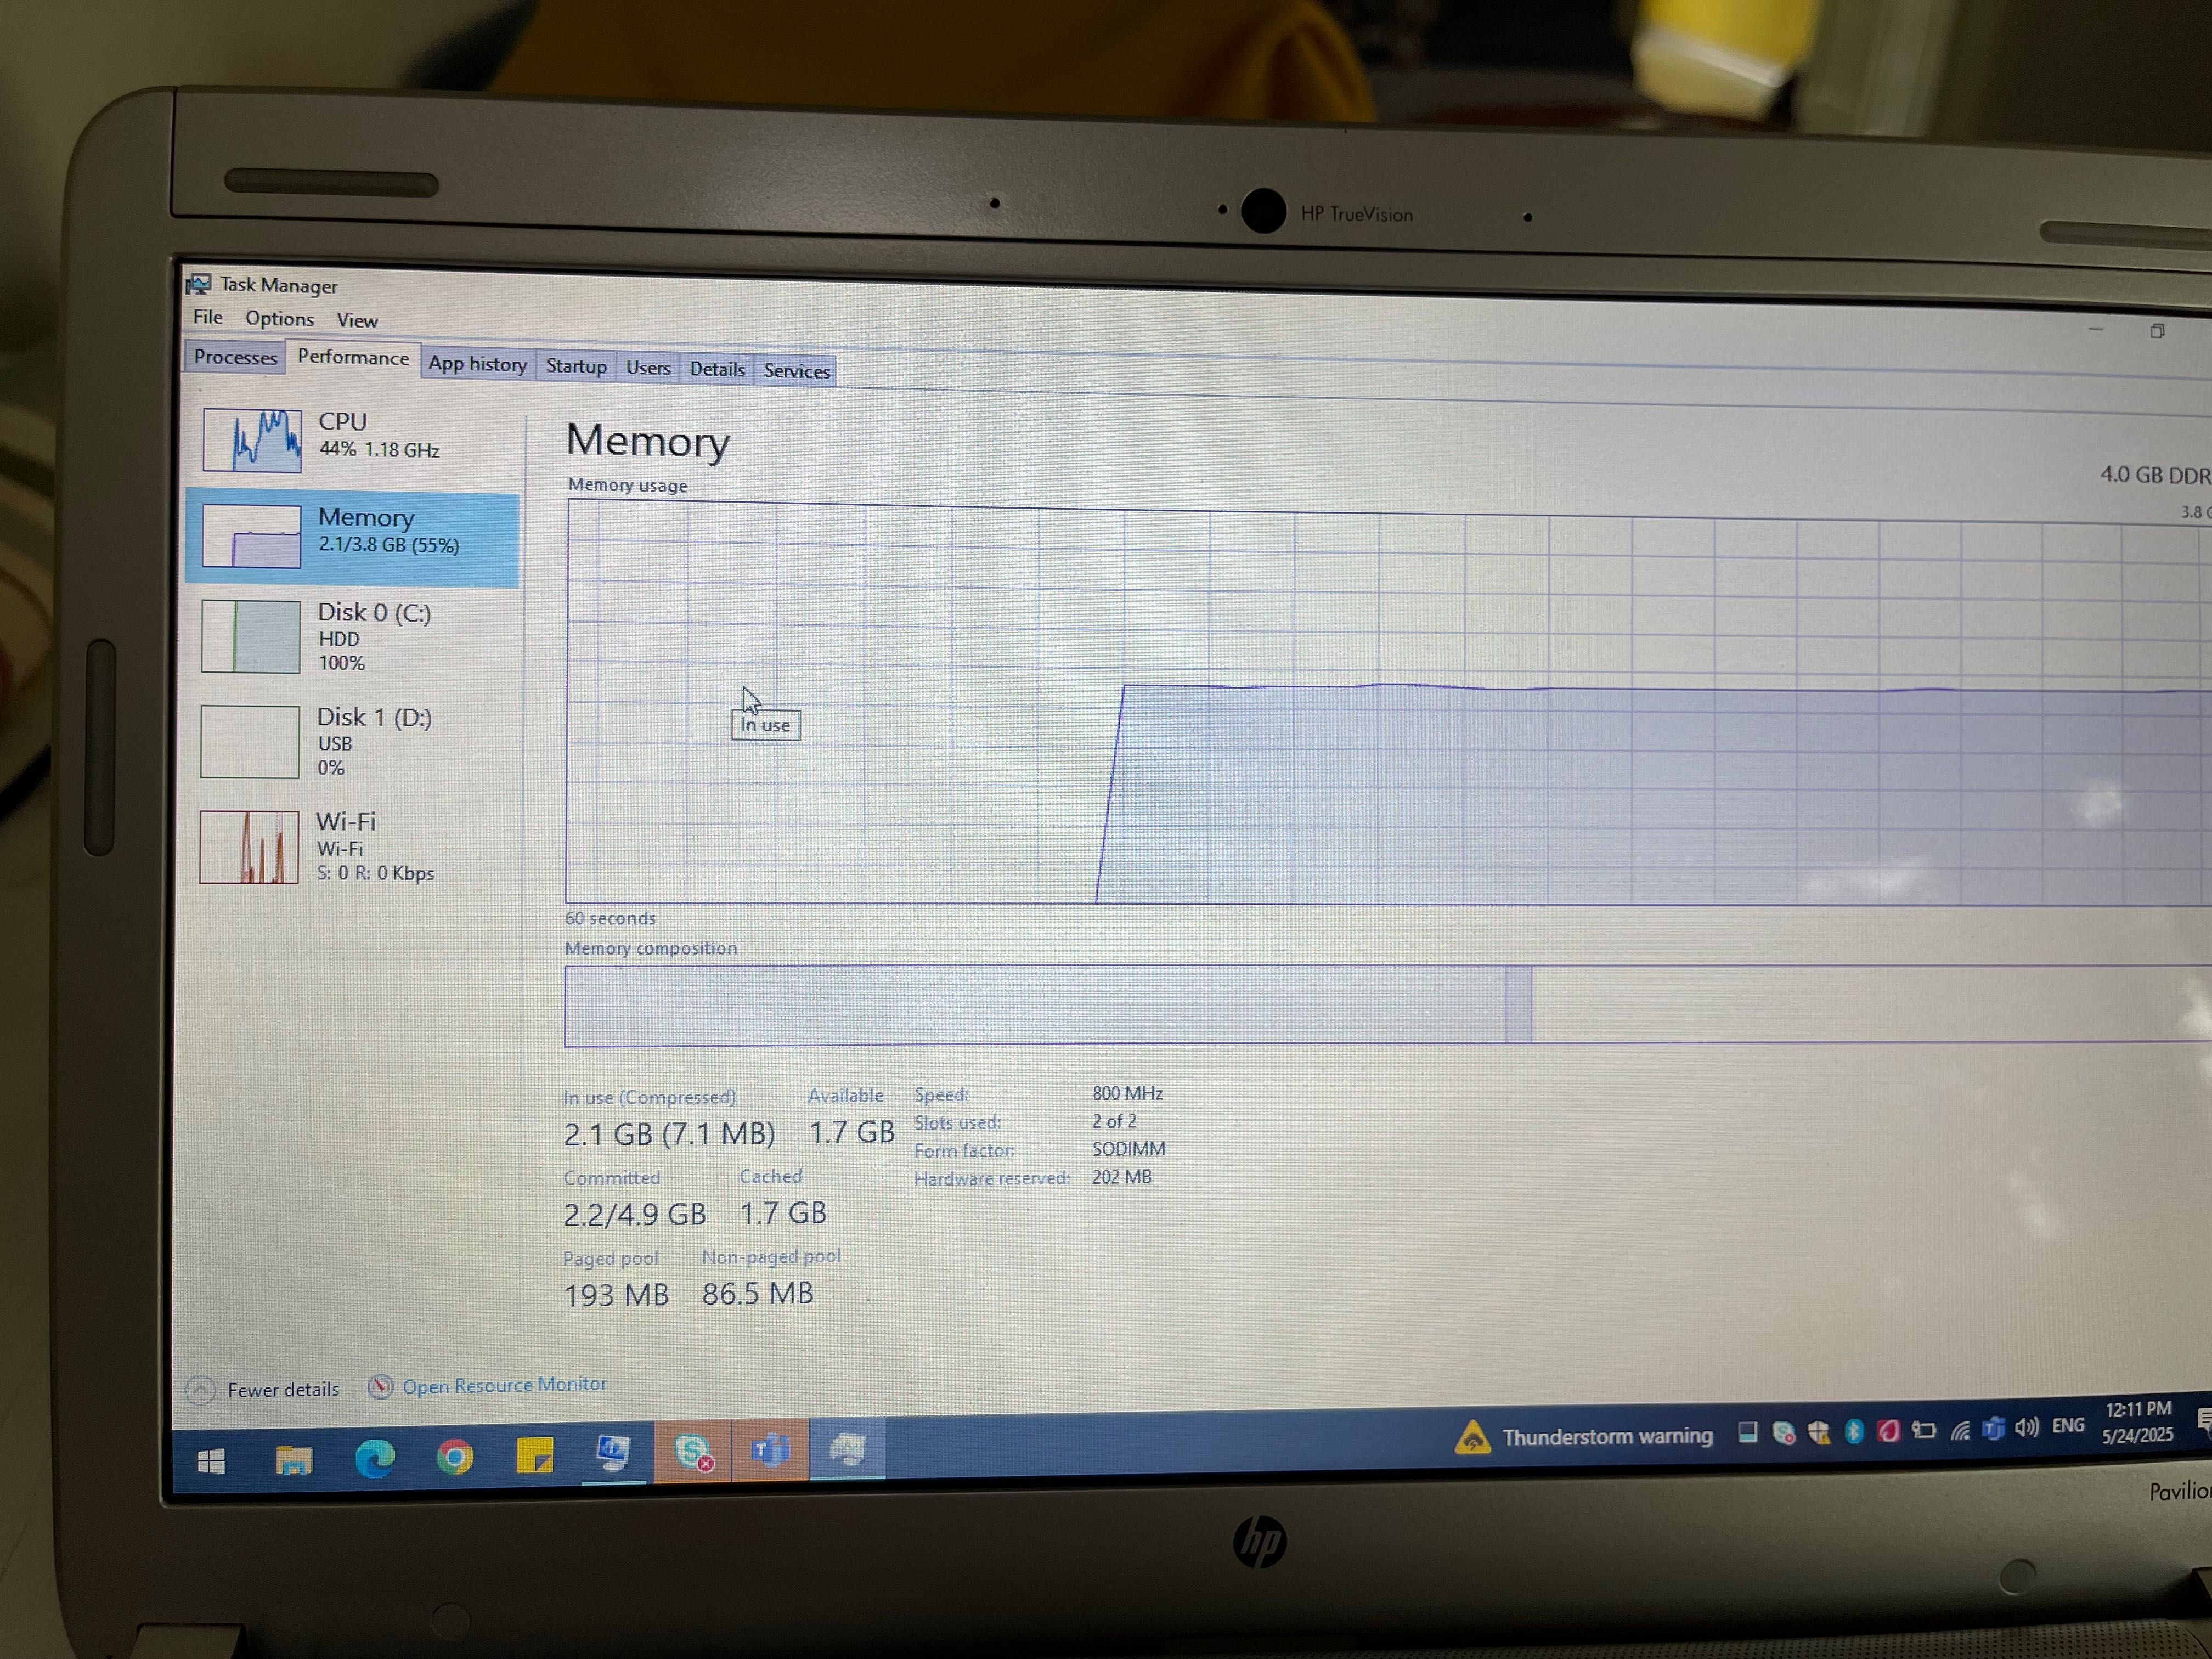Viewport: 2212px width, 1659px height.
Task: Click the '193 MB' paged pool value
Action: pyautogui.click(x=616, y=1295)
